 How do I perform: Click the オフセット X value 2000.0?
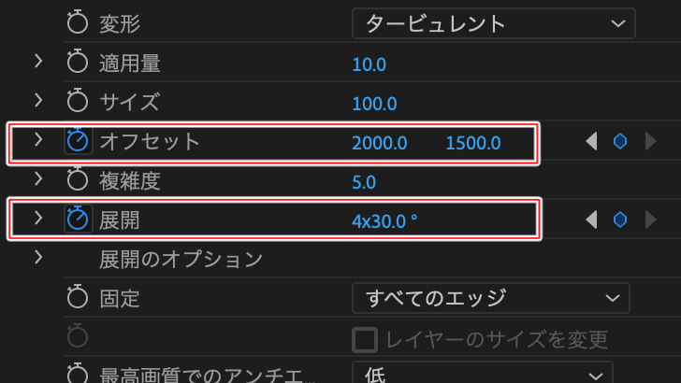tap(379, 143)
